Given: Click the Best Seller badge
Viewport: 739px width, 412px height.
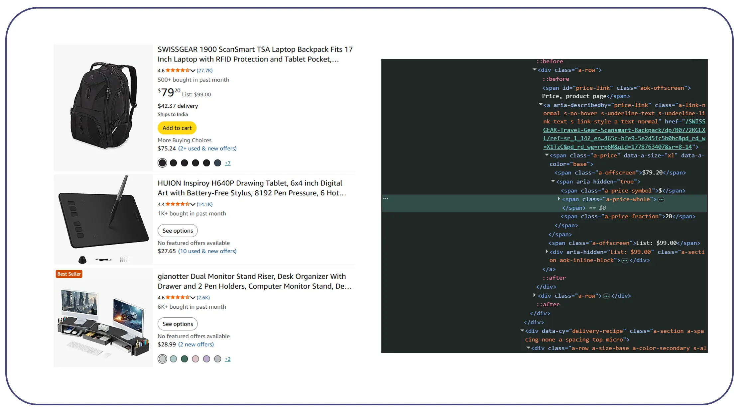Looking at the screenshot, I should (69, 274).
